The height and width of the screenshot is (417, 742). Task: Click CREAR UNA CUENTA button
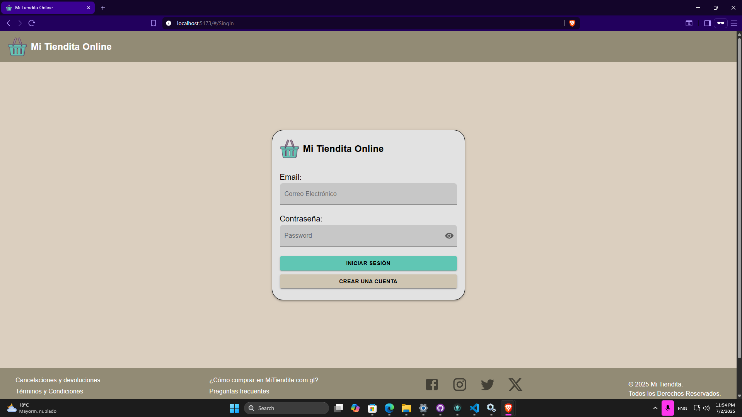pos(368,281)
